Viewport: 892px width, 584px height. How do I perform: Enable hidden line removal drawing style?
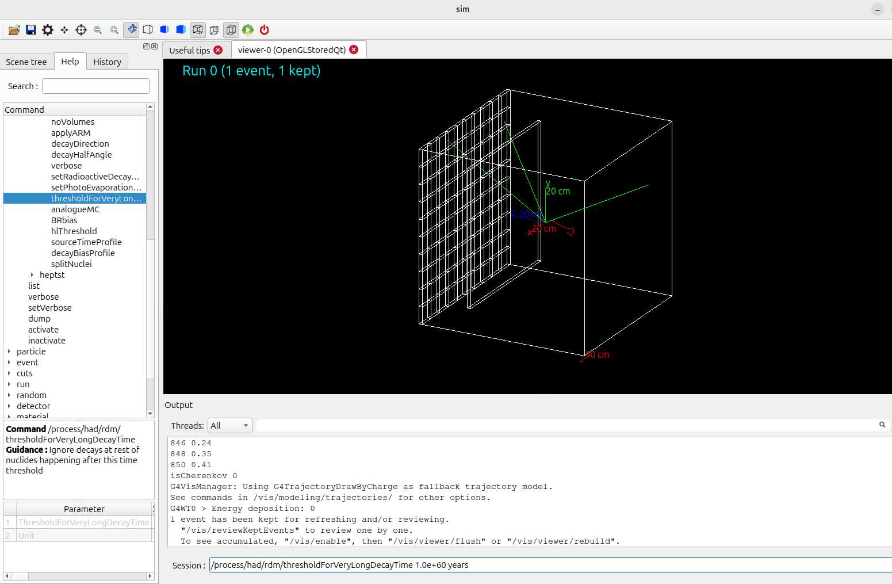[148, 30]
